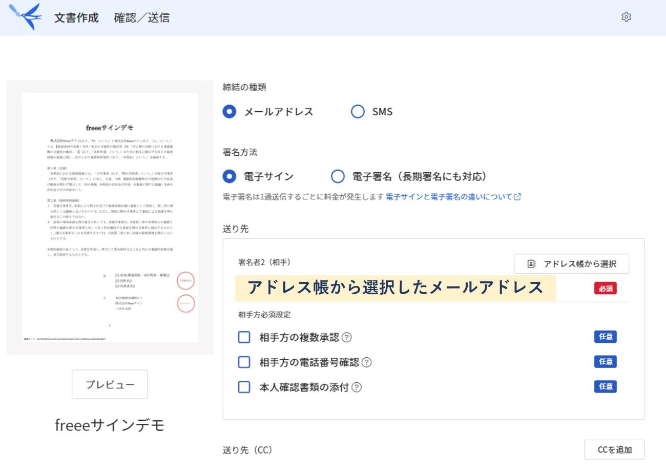Go to 確認／送信 step in header

142,17
